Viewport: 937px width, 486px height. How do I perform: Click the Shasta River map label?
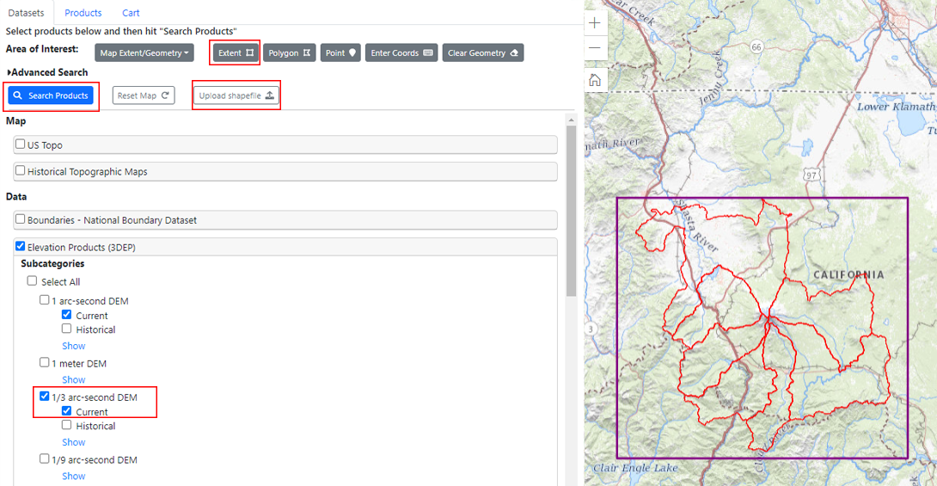pyautogui.click(x=696, y=225)
